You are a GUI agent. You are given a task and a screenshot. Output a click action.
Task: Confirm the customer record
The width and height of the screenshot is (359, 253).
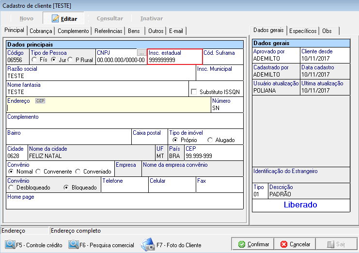click(252, 244)
